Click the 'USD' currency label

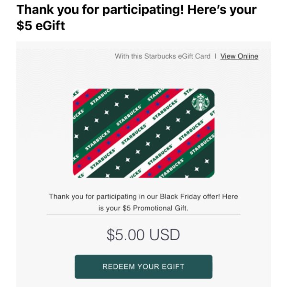coord(165,235)
